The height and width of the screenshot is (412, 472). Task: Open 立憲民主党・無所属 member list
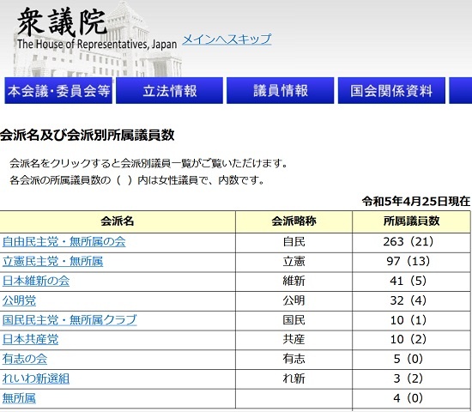52,262
